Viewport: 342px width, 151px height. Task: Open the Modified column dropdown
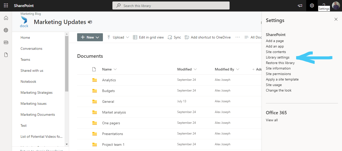tap(195, 69)
